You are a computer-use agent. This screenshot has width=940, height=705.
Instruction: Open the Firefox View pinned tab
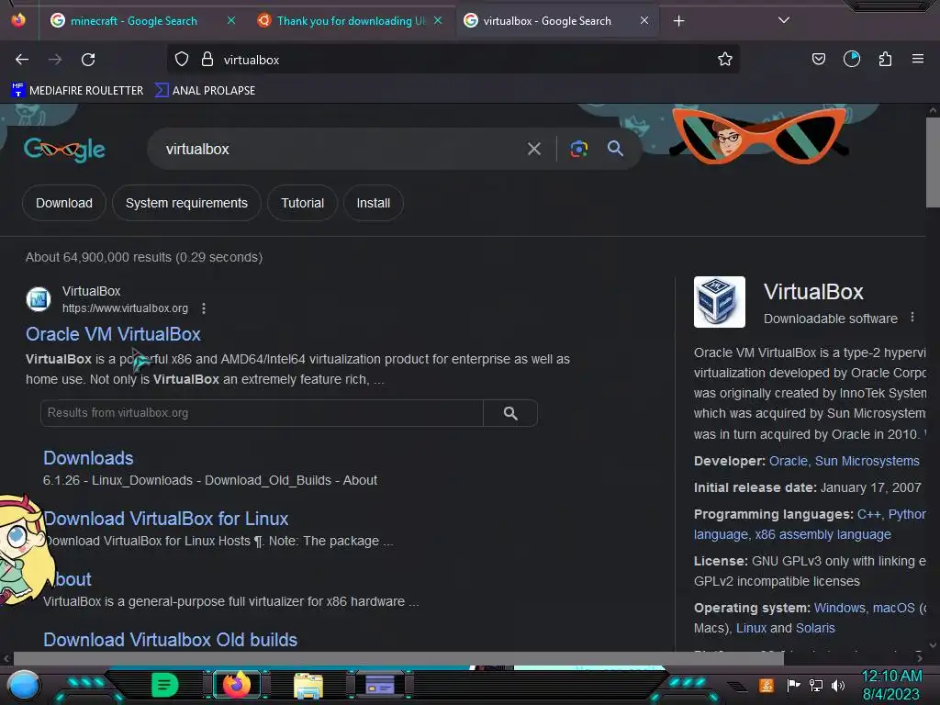pos(18,20)
